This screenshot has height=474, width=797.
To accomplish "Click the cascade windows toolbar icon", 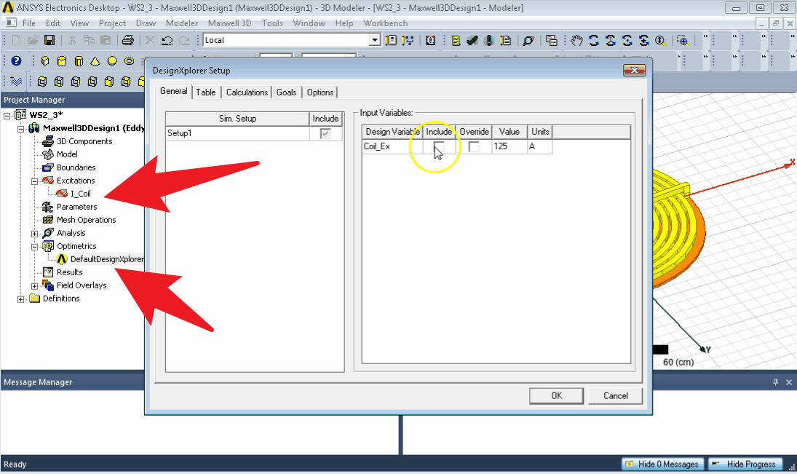I will click(x=551, y=40).
